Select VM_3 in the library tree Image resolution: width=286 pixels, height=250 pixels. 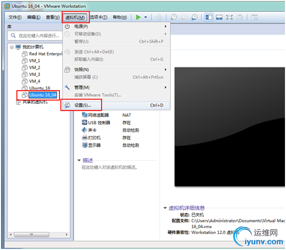[x=34, y=74]
